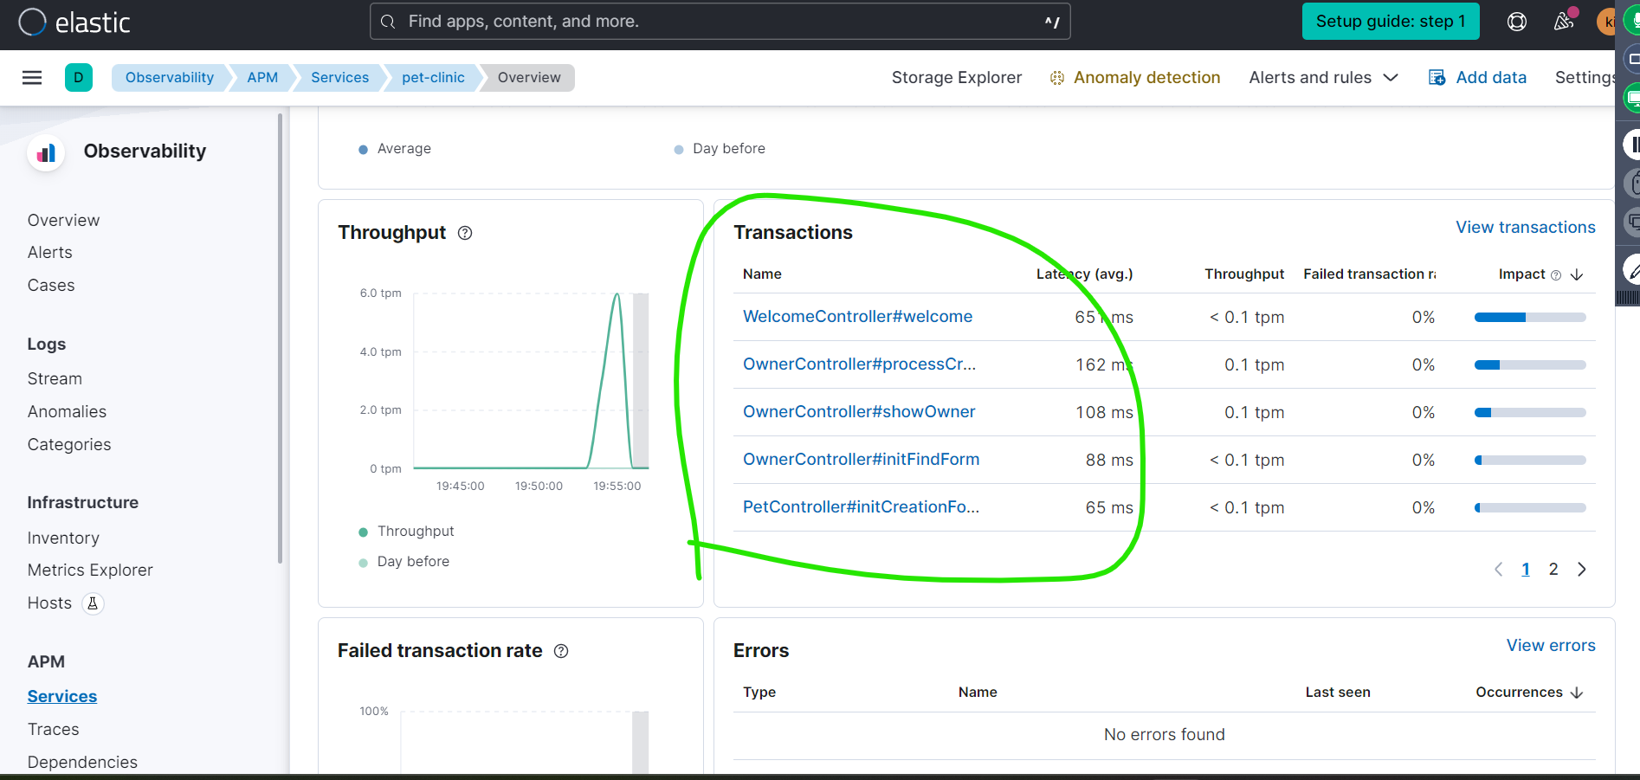Click Failed transaction rate help icon

561,651
